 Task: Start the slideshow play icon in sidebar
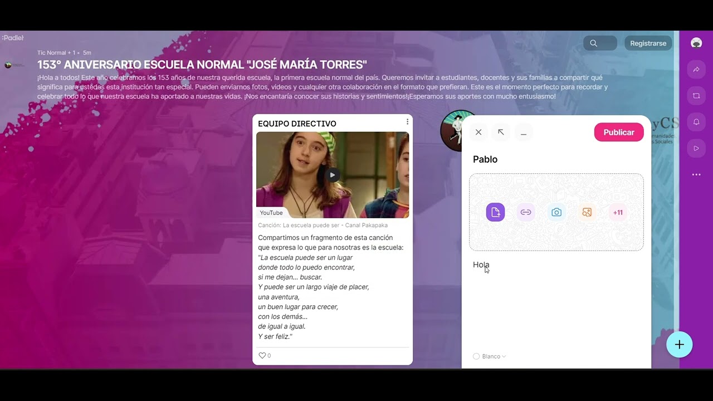696,148
